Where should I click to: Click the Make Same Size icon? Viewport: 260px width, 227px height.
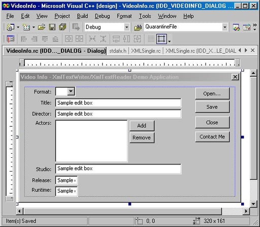coord(137,39)
